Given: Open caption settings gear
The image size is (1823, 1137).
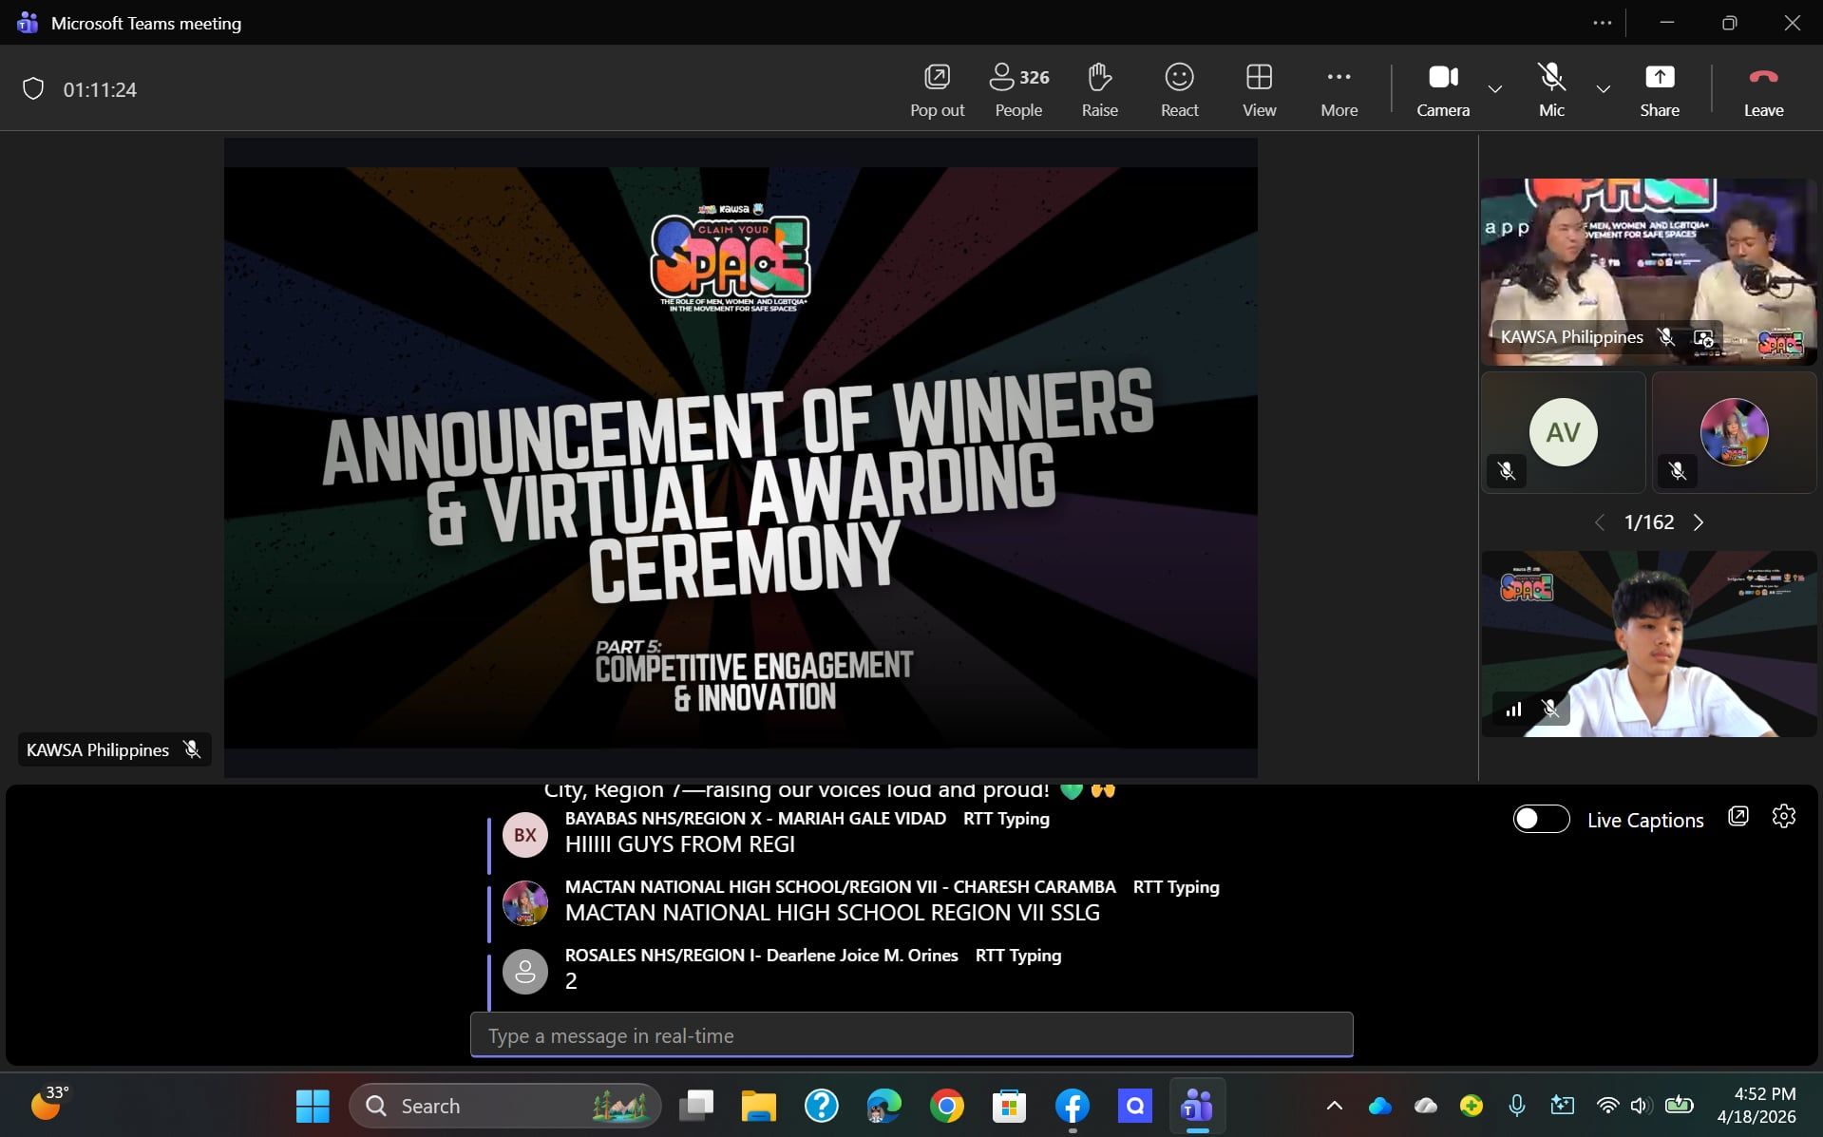Looking at the screenshot, I should [1784, 816].
